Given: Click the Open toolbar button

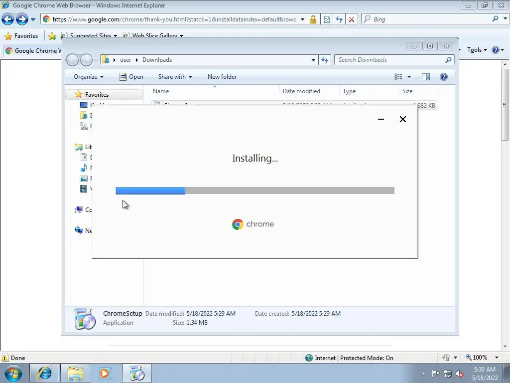Looking at the screenshot, I should [x=131, y=77].
